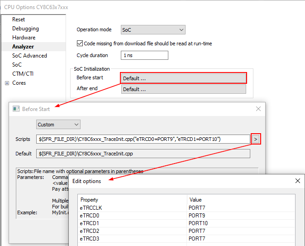Click the Cycle duration input field
This screenshot has width=305, height=246.
(x=144, y=55)
